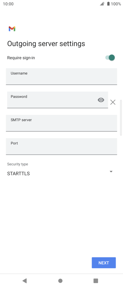Tap the Android back navigation icon
The image size is (123, 288).
pyautogui.click(x=24, y=280)
